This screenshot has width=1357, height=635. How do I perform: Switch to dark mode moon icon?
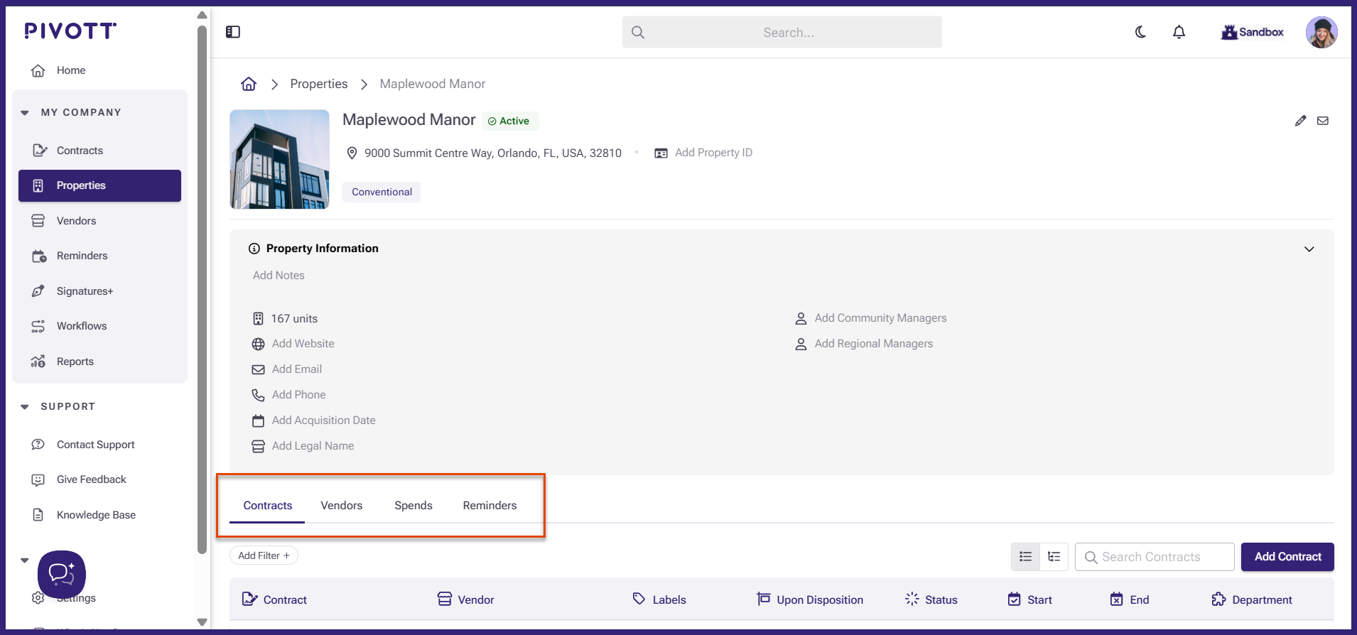coord(1140,32)
